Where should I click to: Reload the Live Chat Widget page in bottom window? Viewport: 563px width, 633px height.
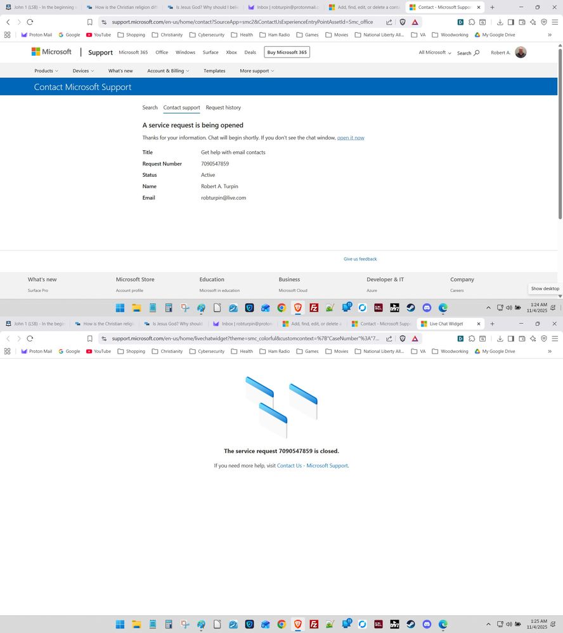[x=30, y=339]
